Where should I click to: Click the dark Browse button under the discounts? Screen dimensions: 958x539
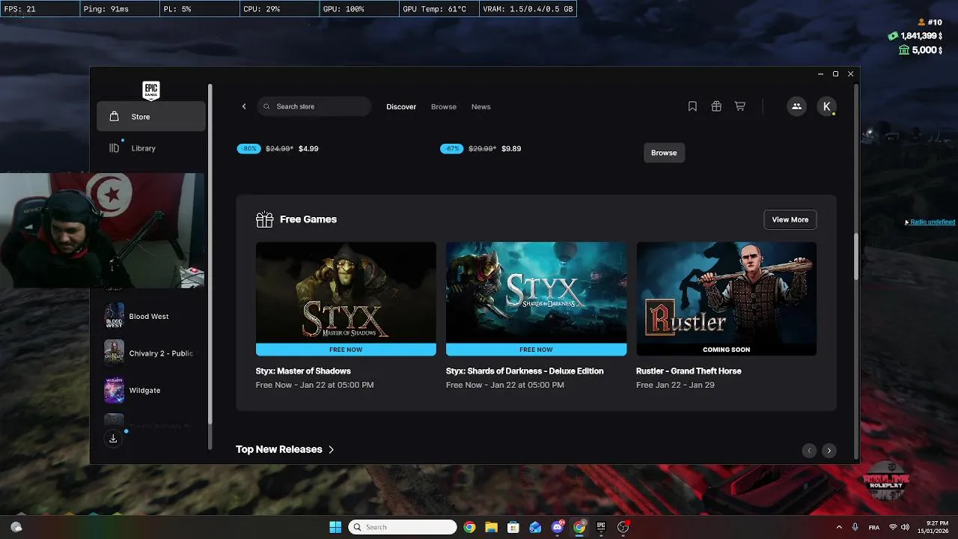point(664,153)
